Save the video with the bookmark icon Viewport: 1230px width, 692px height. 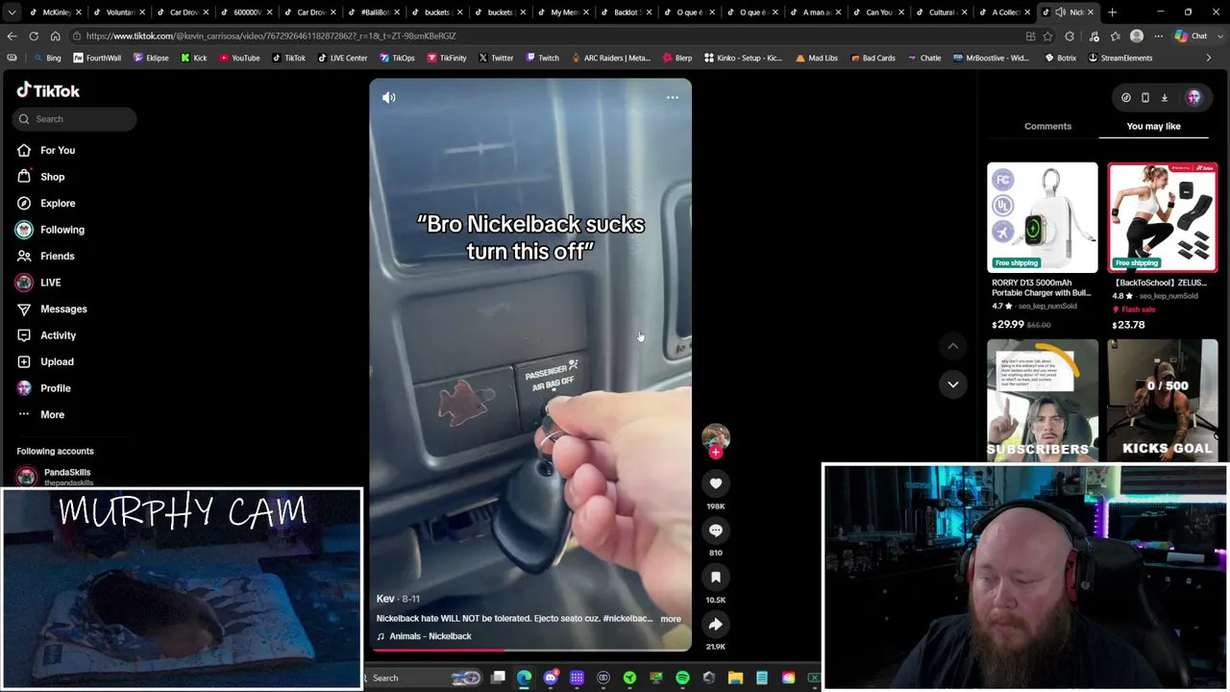(716, 577)
